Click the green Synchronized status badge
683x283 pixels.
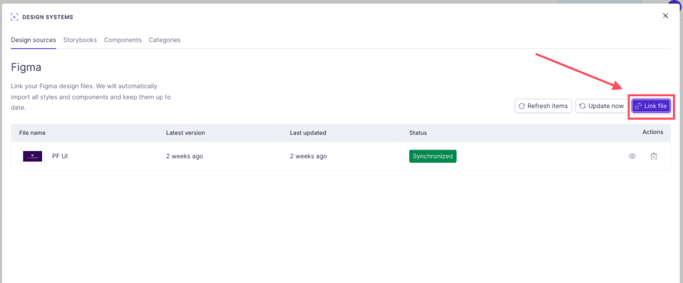tap(432, 156)
